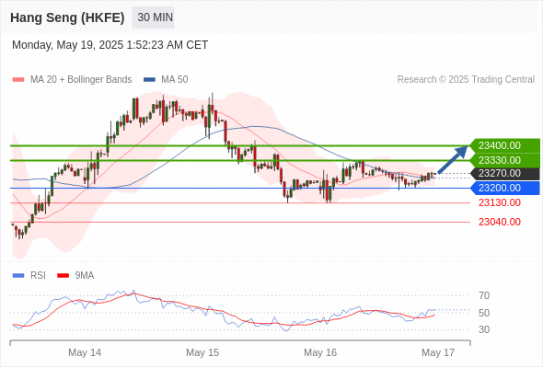Toggle the RSI legend entry
Image resolution: width=543 pixels, height=368 pixels.
(x=29, y=276)
